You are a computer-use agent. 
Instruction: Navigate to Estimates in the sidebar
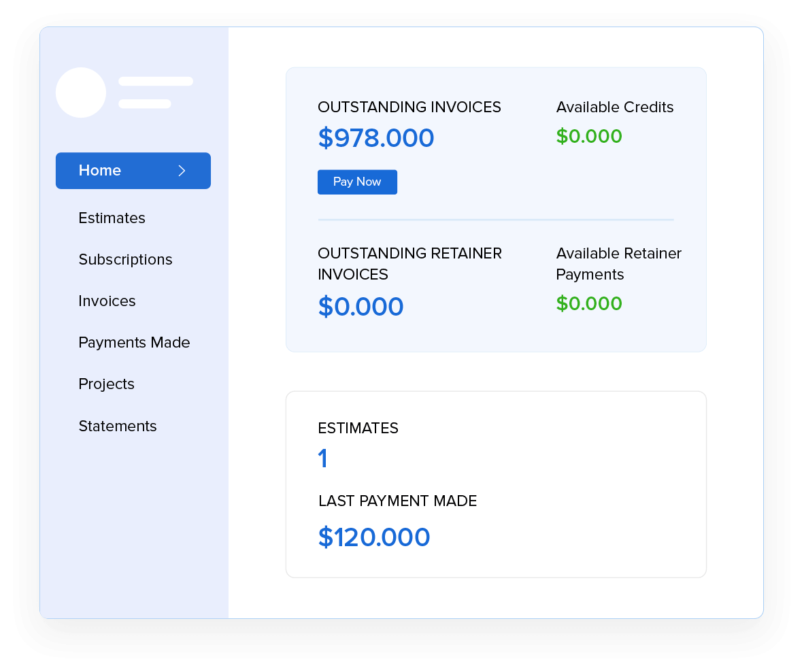[112, 218]
